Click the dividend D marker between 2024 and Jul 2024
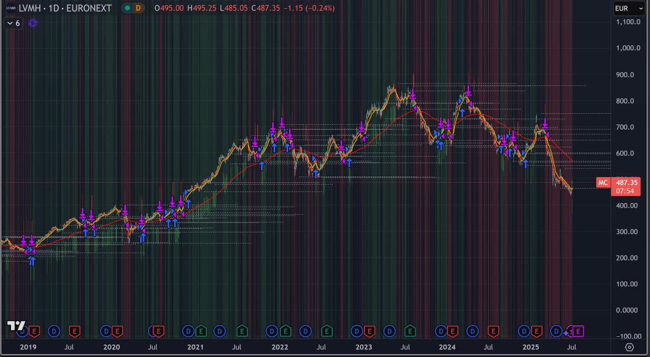650x357 pixels. point(473,330)
